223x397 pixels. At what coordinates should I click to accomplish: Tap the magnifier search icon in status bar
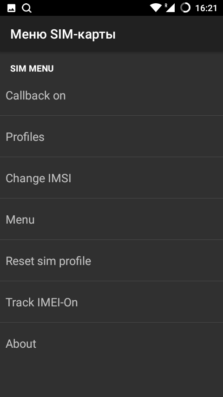click(x=26, y=8)
